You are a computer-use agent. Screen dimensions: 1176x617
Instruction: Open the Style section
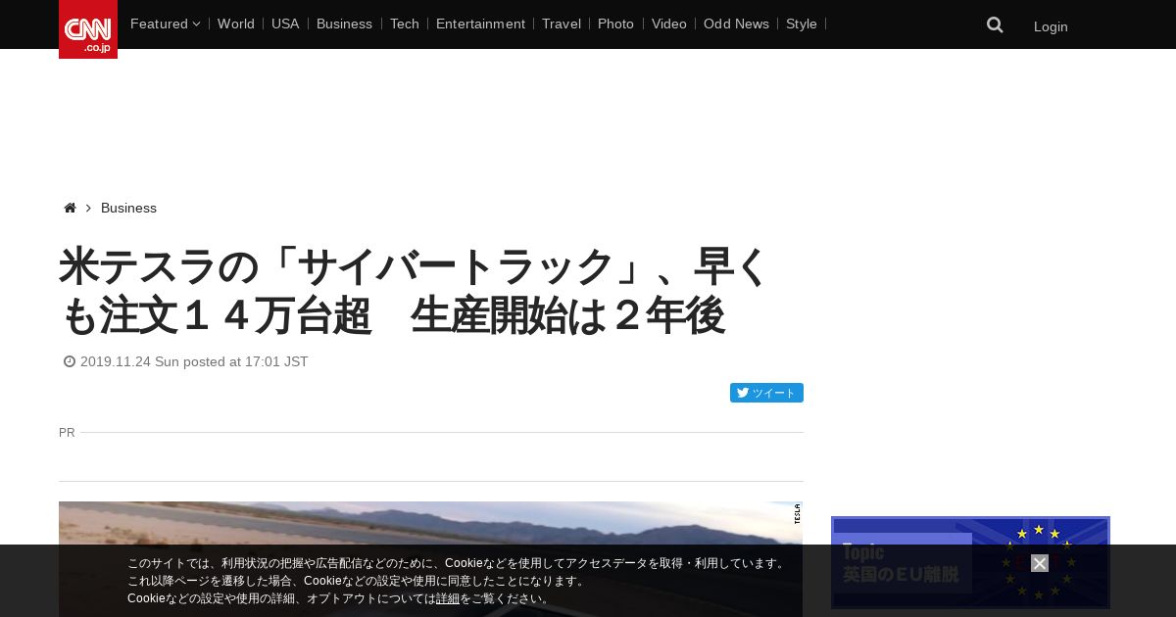pos(802,24)
